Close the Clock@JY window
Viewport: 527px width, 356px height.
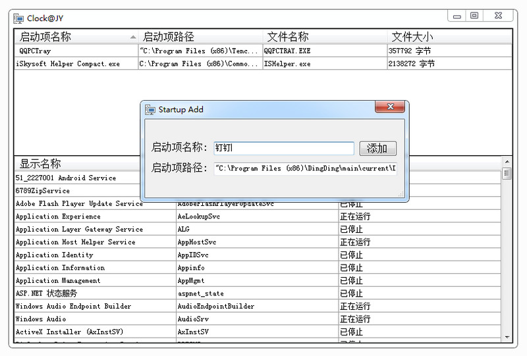[x=498, y=16]
